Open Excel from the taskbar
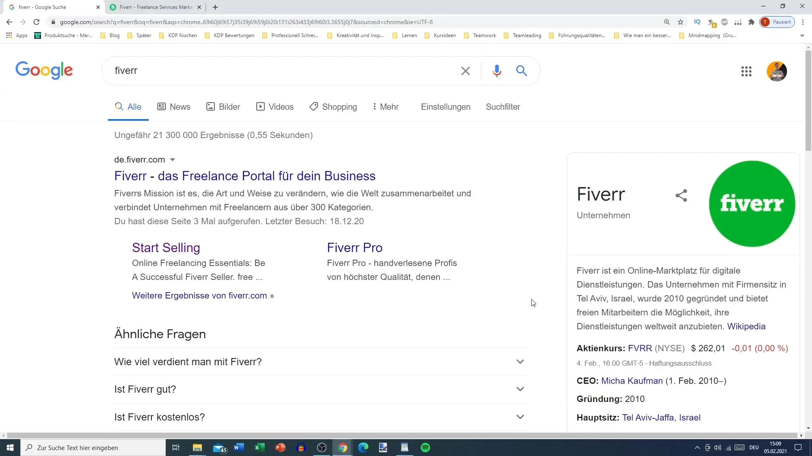Viewport: 812px width, 456px height. point(260,448)
